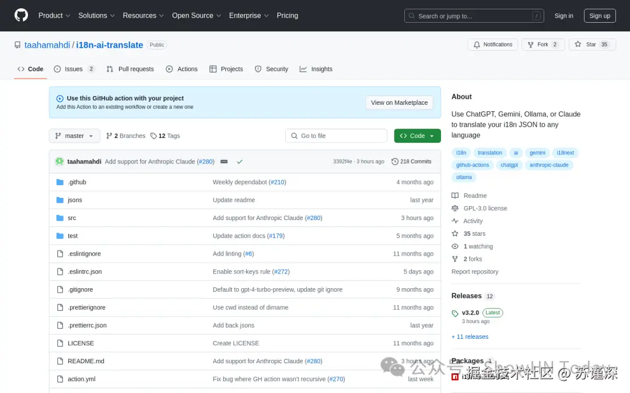The image size is (630, 393).
Task: Click the Search or jump to field
Action: click(x=474, y=16)
